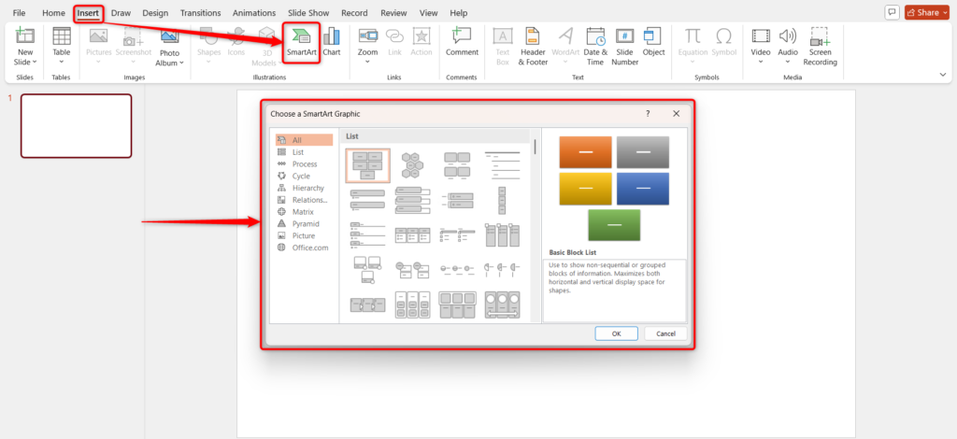Select slide 1 thumbnail in the panel

click(x=77, y=125)
